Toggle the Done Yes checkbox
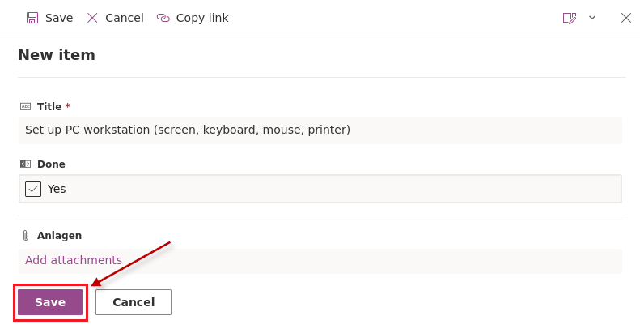This screenshot has width=640, height=329. pyautogui.click(x=33, y=189)
